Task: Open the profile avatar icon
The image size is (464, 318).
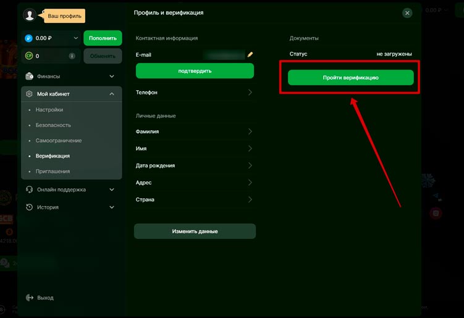Action: click(x=30, y=15)
